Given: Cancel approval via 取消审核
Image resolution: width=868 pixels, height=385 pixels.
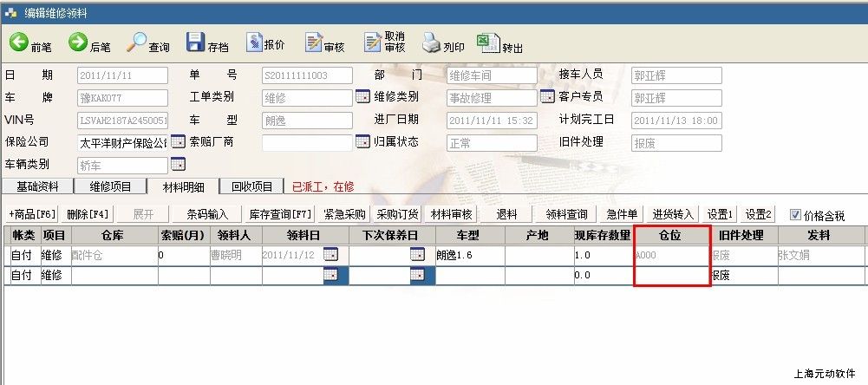Looking at the screenshot, I should (373, 42).
